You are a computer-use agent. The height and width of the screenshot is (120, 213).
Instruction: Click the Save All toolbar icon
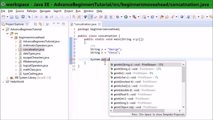point(17,17)
